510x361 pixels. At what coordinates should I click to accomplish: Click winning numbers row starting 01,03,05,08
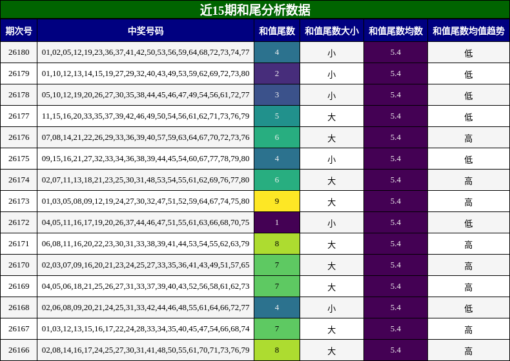click(146, 201)
